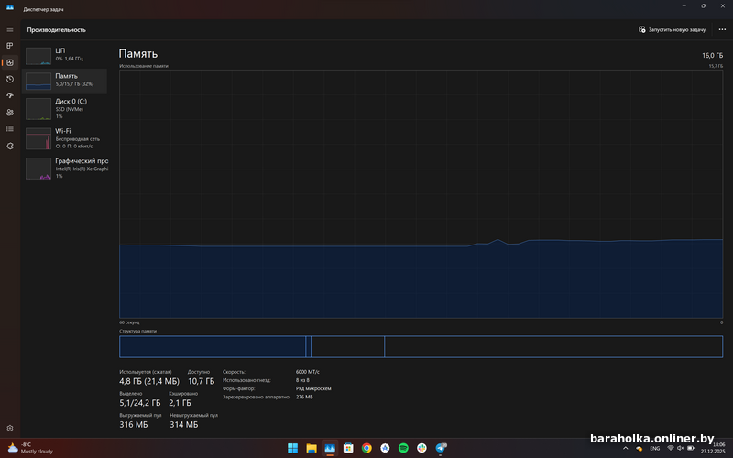This screenshot has width=733, height=458.
Task: Open the Services page icon
Action: click(x=10, y=146)
